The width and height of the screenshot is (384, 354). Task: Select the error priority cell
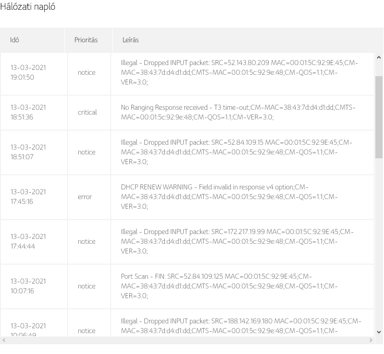tap(85, 197)
